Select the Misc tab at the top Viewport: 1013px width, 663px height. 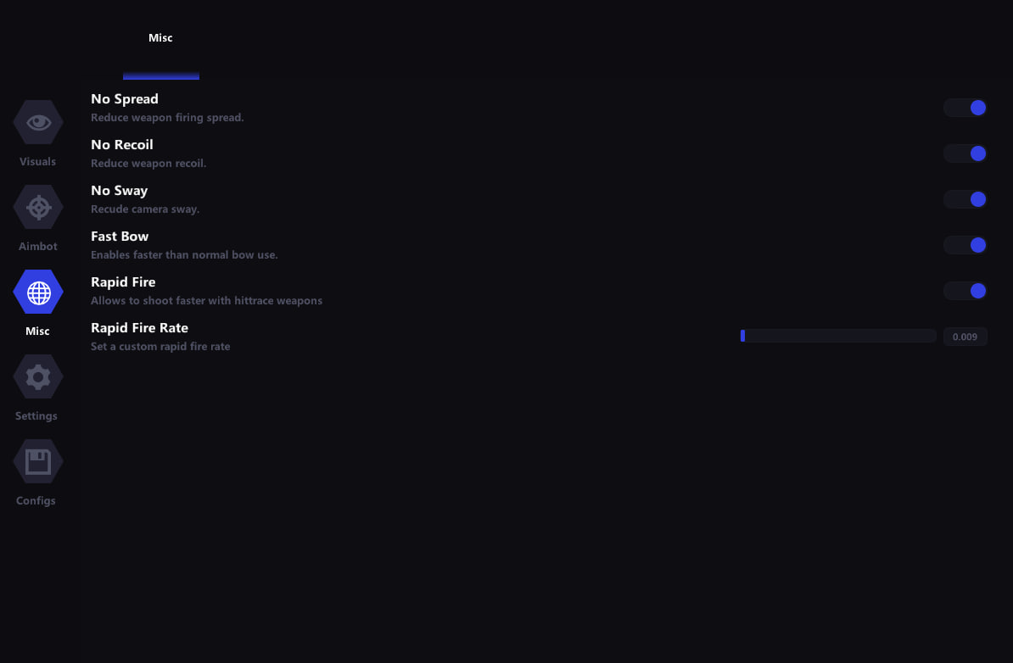(x=160, y=38)
